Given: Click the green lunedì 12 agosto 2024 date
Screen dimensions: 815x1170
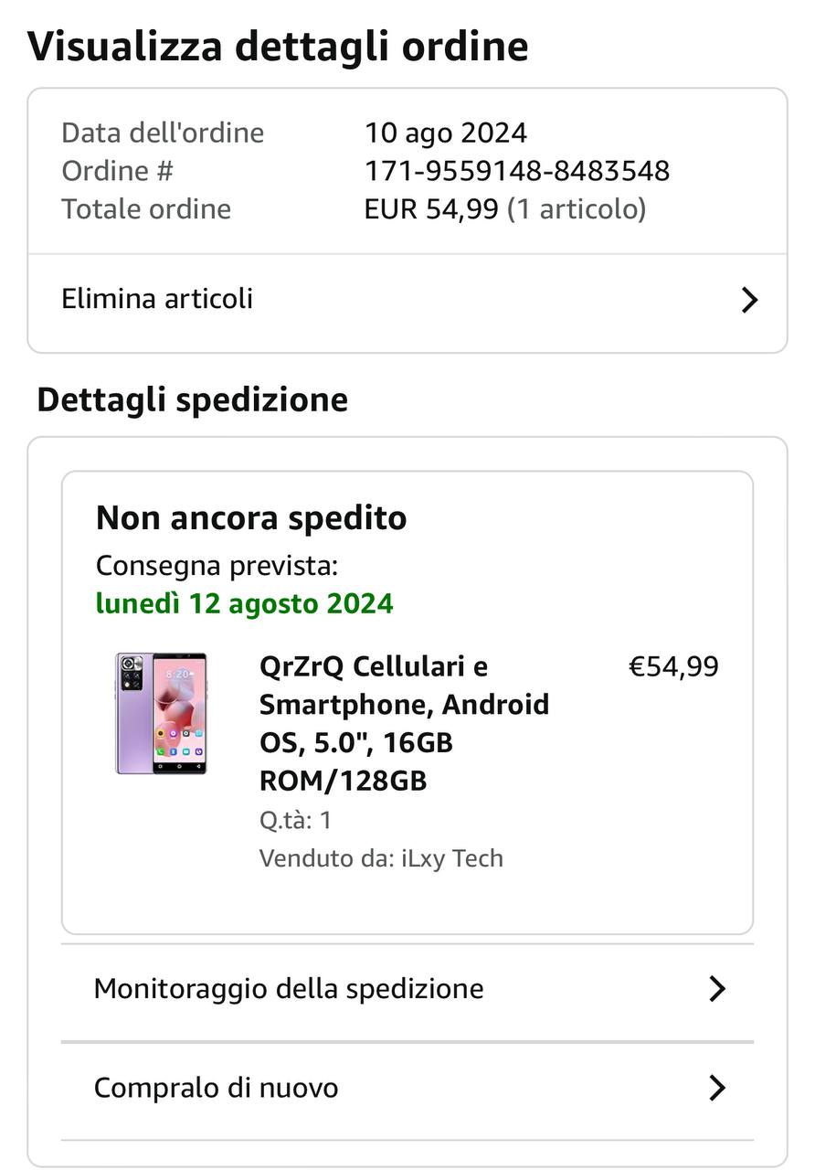Looking at the screenshot, I should point(244,603).
